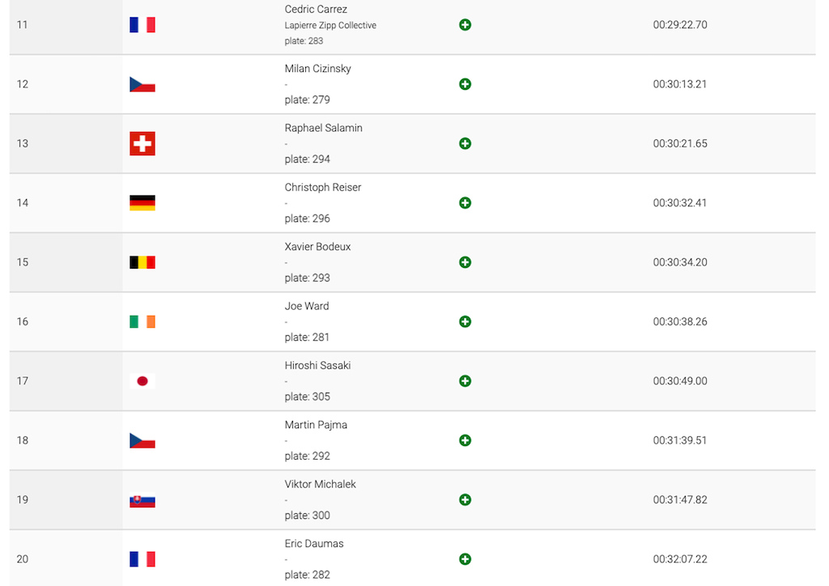The height and width of the screenshot is (586, 829).
Task: Expand details for Cedric Carrez with plus icon
Action: pyautogui.click(x=465, y=25)
